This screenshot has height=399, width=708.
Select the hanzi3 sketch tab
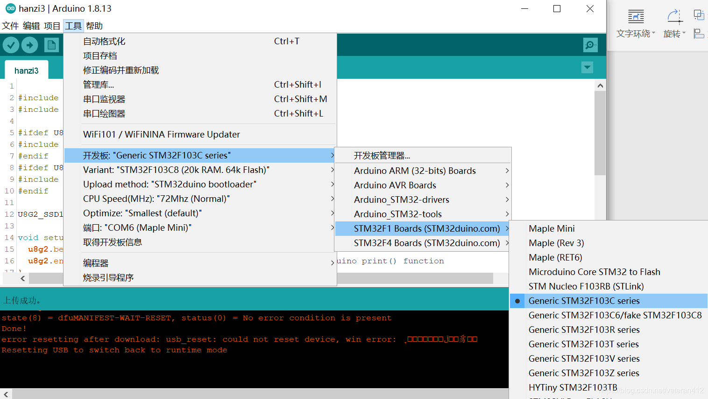(x=26, y=70)
